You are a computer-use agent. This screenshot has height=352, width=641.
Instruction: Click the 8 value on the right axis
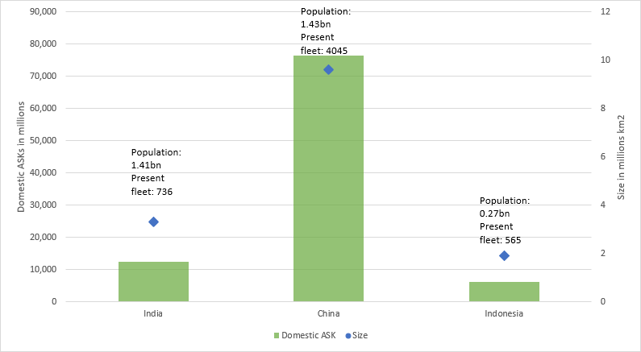[603, 108]
